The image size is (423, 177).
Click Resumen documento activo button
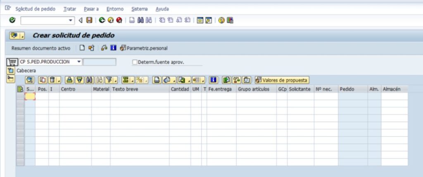click(x=41, y=48)
